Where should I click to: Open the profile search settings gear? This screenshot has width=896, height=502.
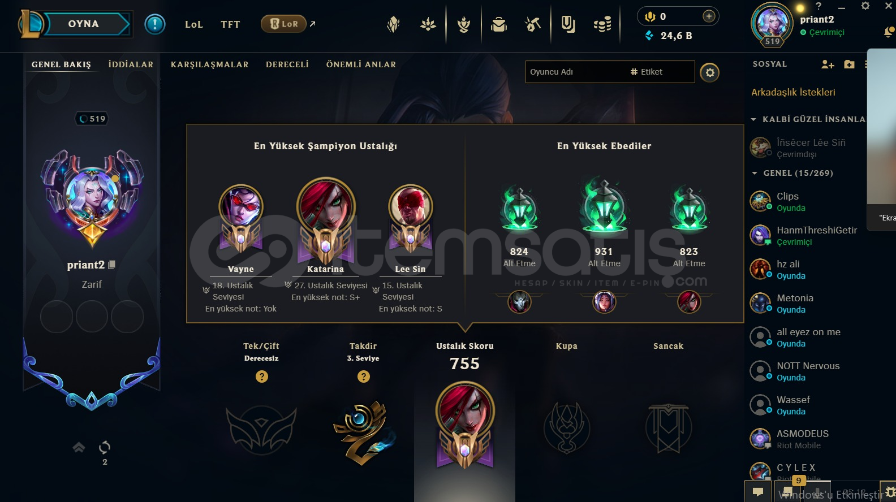[710, 72]
